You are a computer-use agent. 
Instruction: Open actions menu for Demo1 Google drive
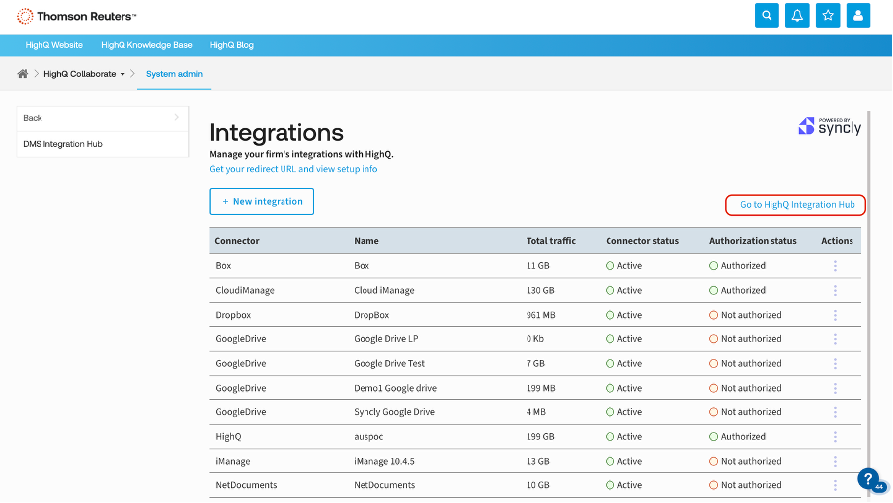tap(835, 389)
